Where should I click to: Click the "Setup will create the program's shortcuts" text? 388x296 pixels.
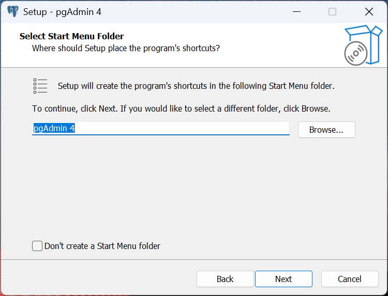pyautogui.click(x=196, y=86)
